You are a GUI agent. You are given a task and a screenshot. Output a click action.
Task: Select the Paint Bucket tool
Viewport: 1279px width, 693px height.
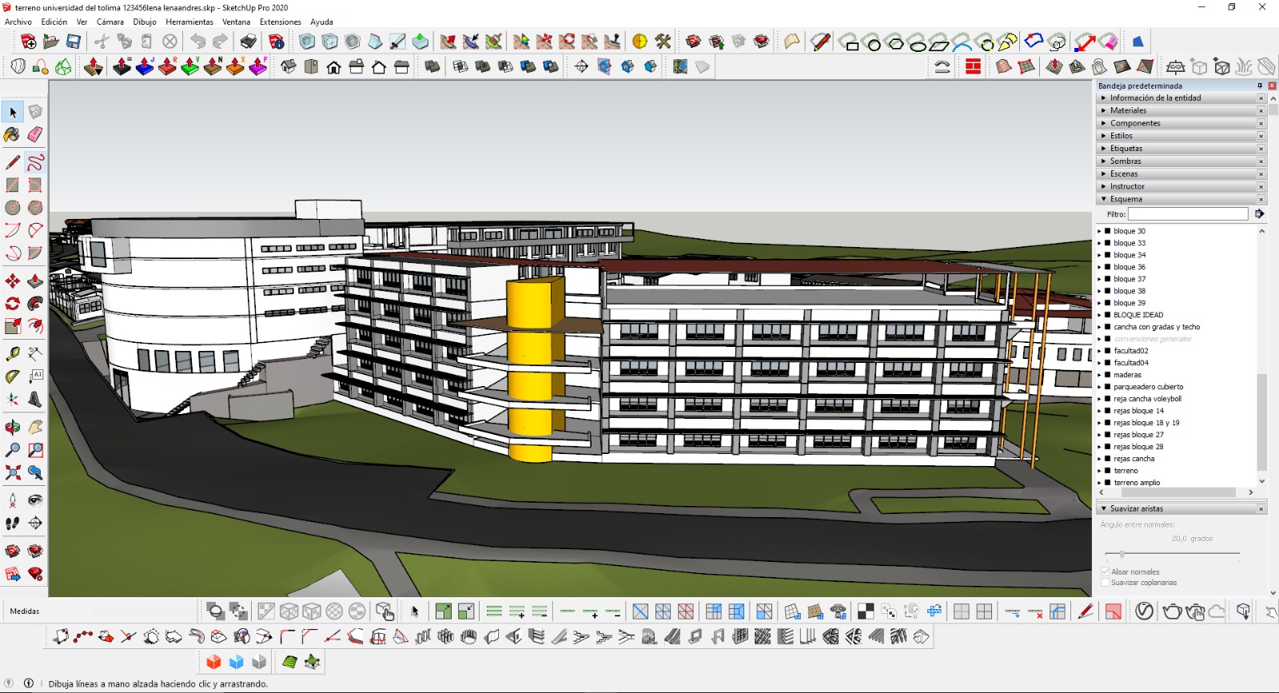[13, 134]
